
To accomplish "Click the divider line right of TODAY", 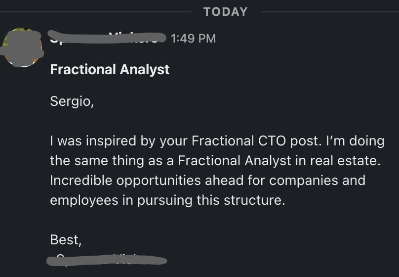I will coord(330,12).
